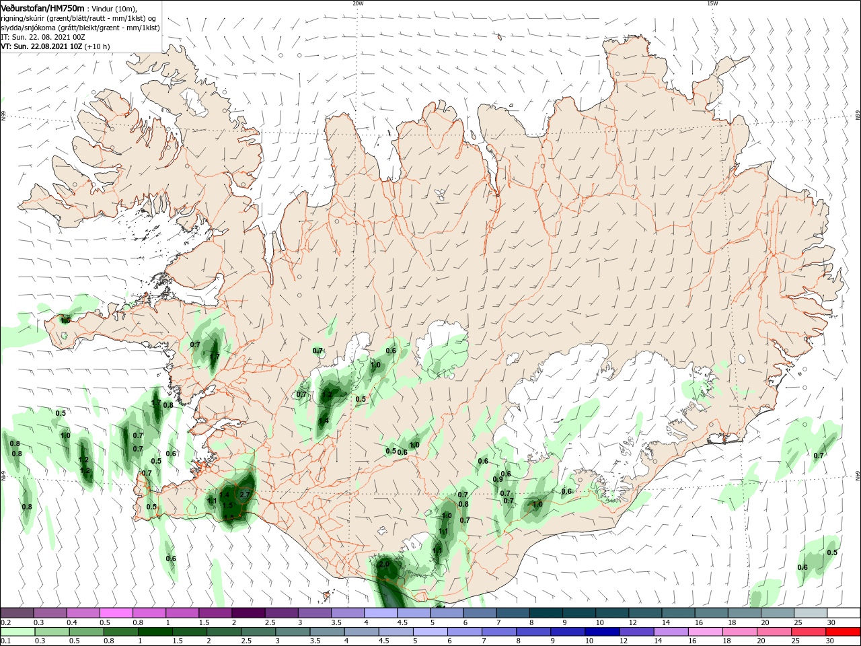This screenshot has width=861, height=646.
Task: Click the 'IT: Sun. 22. 08. 2021 00Z' line
Action: pyautogui.click(x=43, y=37)
